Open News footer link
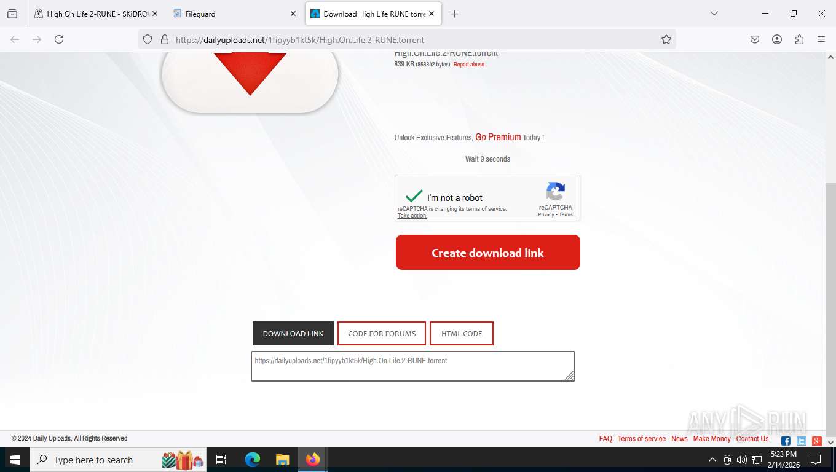The image size is (836, 472). [x=679, y=439]
